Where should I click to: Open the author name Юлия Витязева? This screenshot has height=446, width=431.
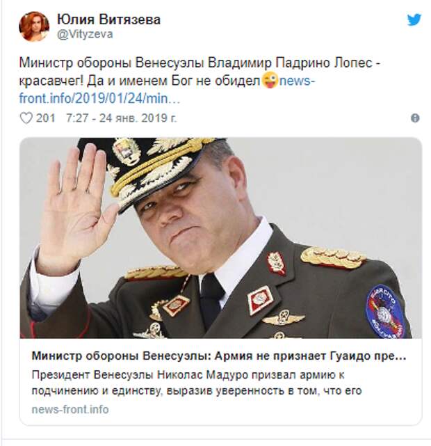point(108,19)
